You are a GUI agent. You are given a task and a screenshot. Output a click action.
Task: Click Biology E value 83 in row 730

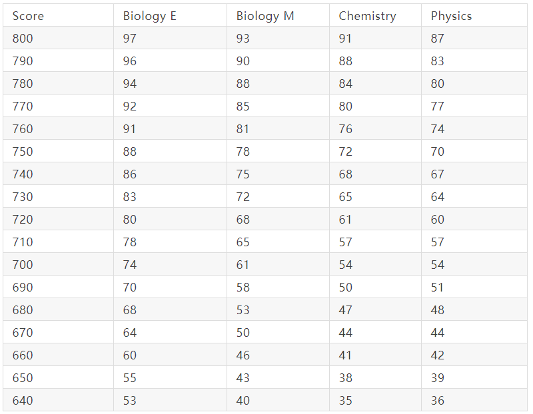tap(130, 197)
